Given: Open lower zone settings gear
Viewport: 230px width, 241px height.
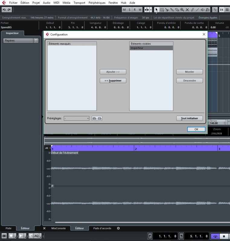Looking at the screenshot, I should point(118,228).
